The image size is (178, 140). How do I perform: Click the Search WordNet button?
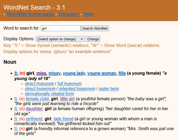(x=95, y=28)
